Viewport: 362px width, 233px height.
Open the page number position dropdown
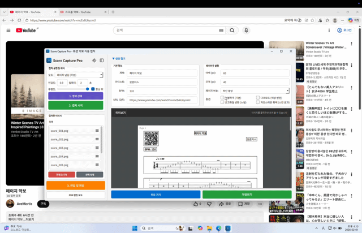coord(255,90)
